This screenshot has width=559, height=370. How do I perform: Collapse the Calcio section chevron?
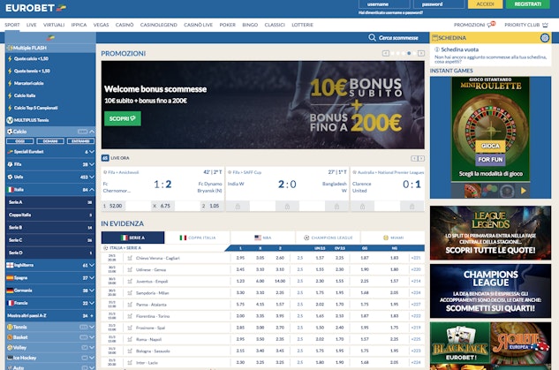point(92,132)
